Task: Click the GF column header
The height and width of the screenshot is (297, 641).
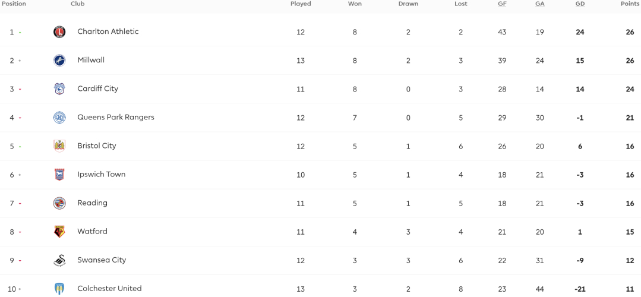Action: click(x=502, y=4)
